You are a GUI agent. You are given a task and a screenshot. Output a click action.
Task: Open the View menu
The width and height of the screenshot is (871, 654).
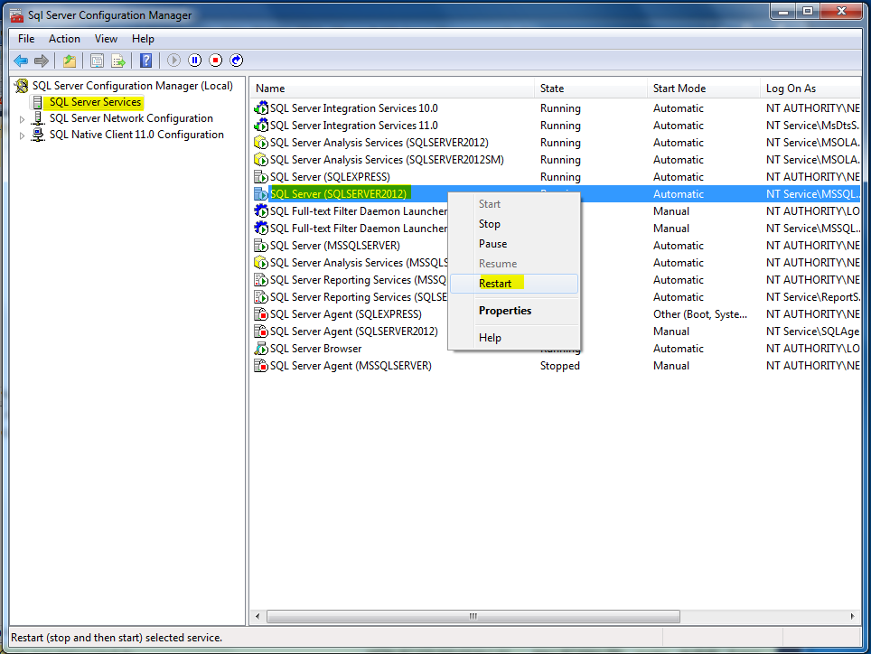pyautogui.click(x=106, y=39)
